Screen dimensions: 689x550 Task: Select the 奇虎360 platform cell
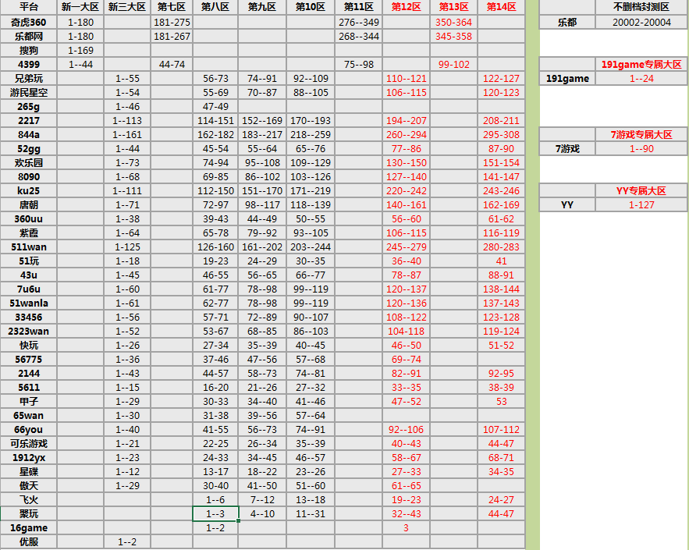[x=29, y=22]
